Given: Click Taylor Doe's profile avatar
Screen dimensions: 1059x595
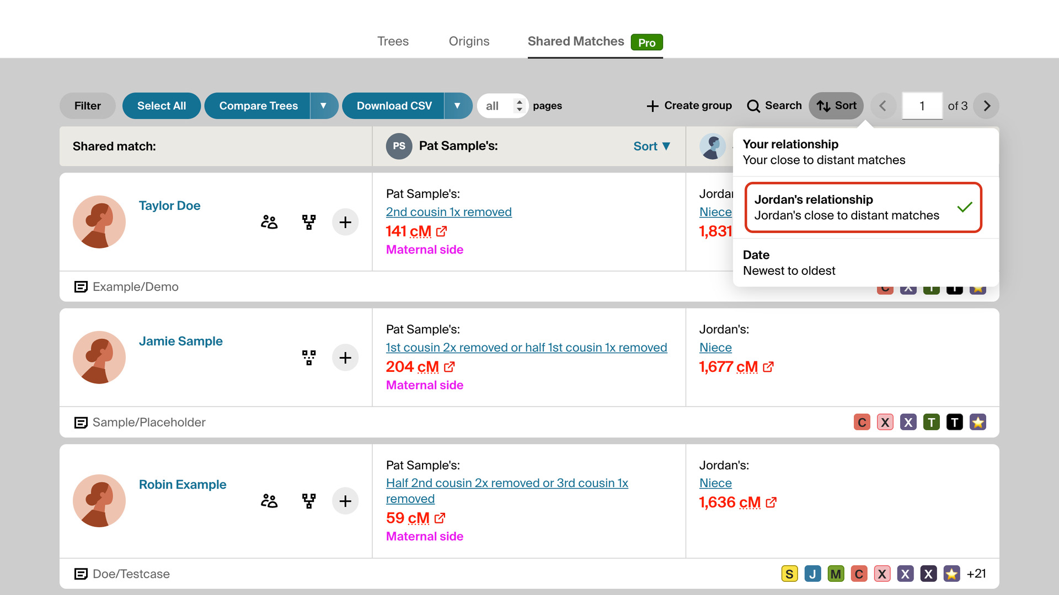Looking at the screenshot, I should click(x=99, y=222).
